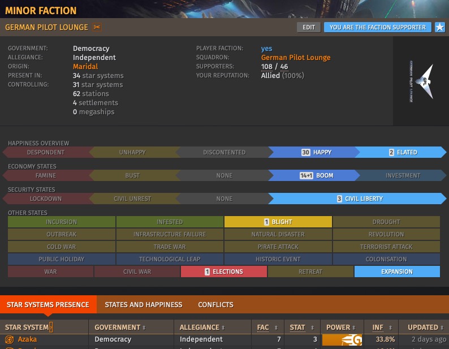Click the Azaka system icon
Screen dimensions: 449x349
pyautogui.click(x=9, y=339)
